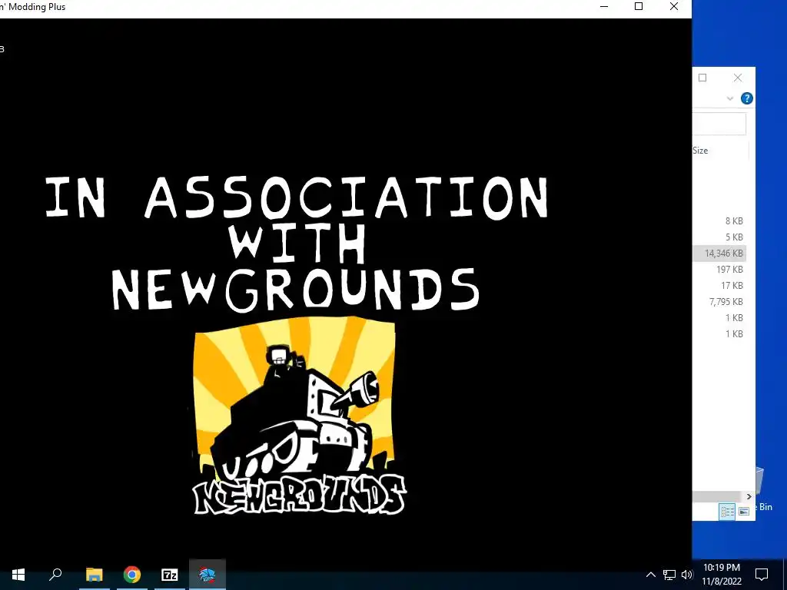Show hidden system tray icons
Viewport: 787px width, 590px height.
650,575
